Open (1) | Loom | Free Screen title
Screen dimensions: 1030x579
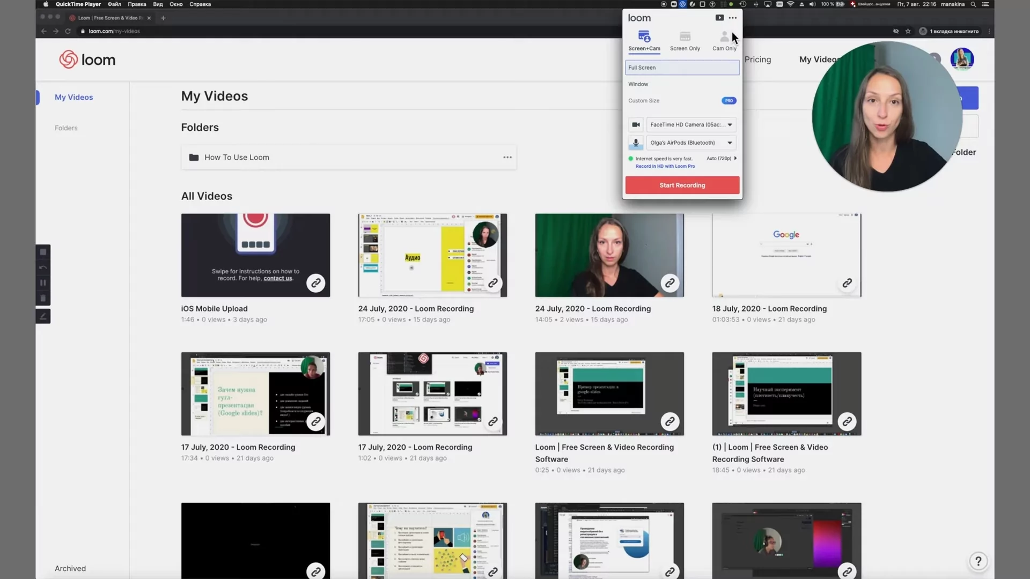click(x=770, y=453)
